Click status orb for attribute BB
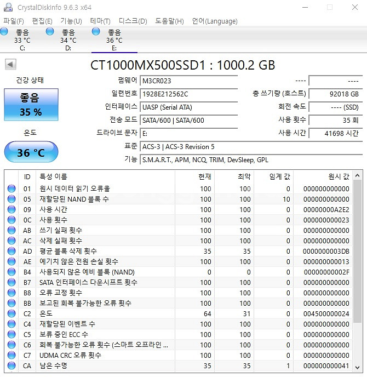 tap(12, 303)
